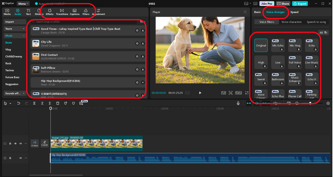333x177 pixels.
Task: Select the Speech to song tab
Action: 316,22
